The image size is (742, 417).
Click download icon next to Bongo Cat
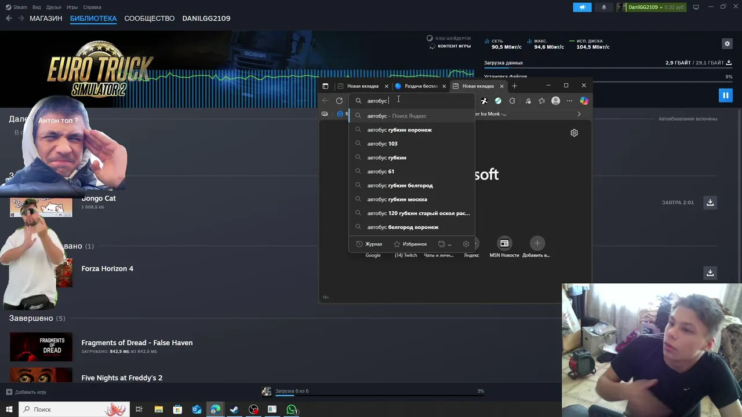pos(710,202)
